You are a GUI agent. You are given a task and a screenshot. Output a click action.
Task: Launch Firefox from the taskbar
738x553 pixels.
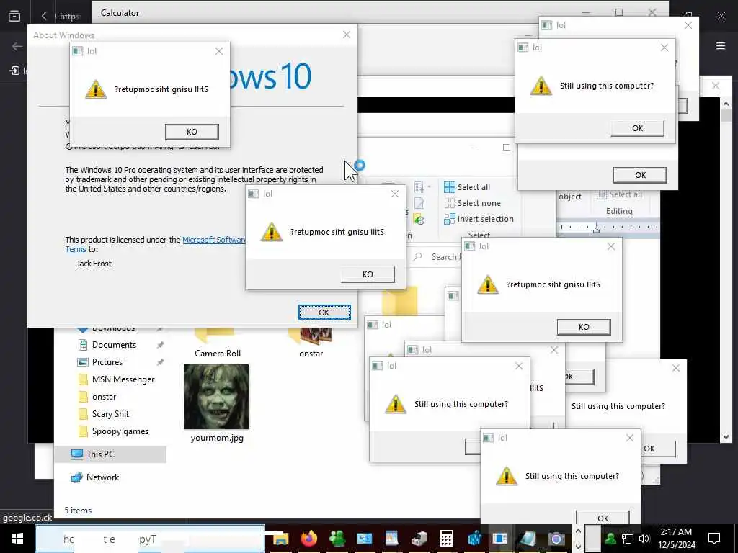308,539
